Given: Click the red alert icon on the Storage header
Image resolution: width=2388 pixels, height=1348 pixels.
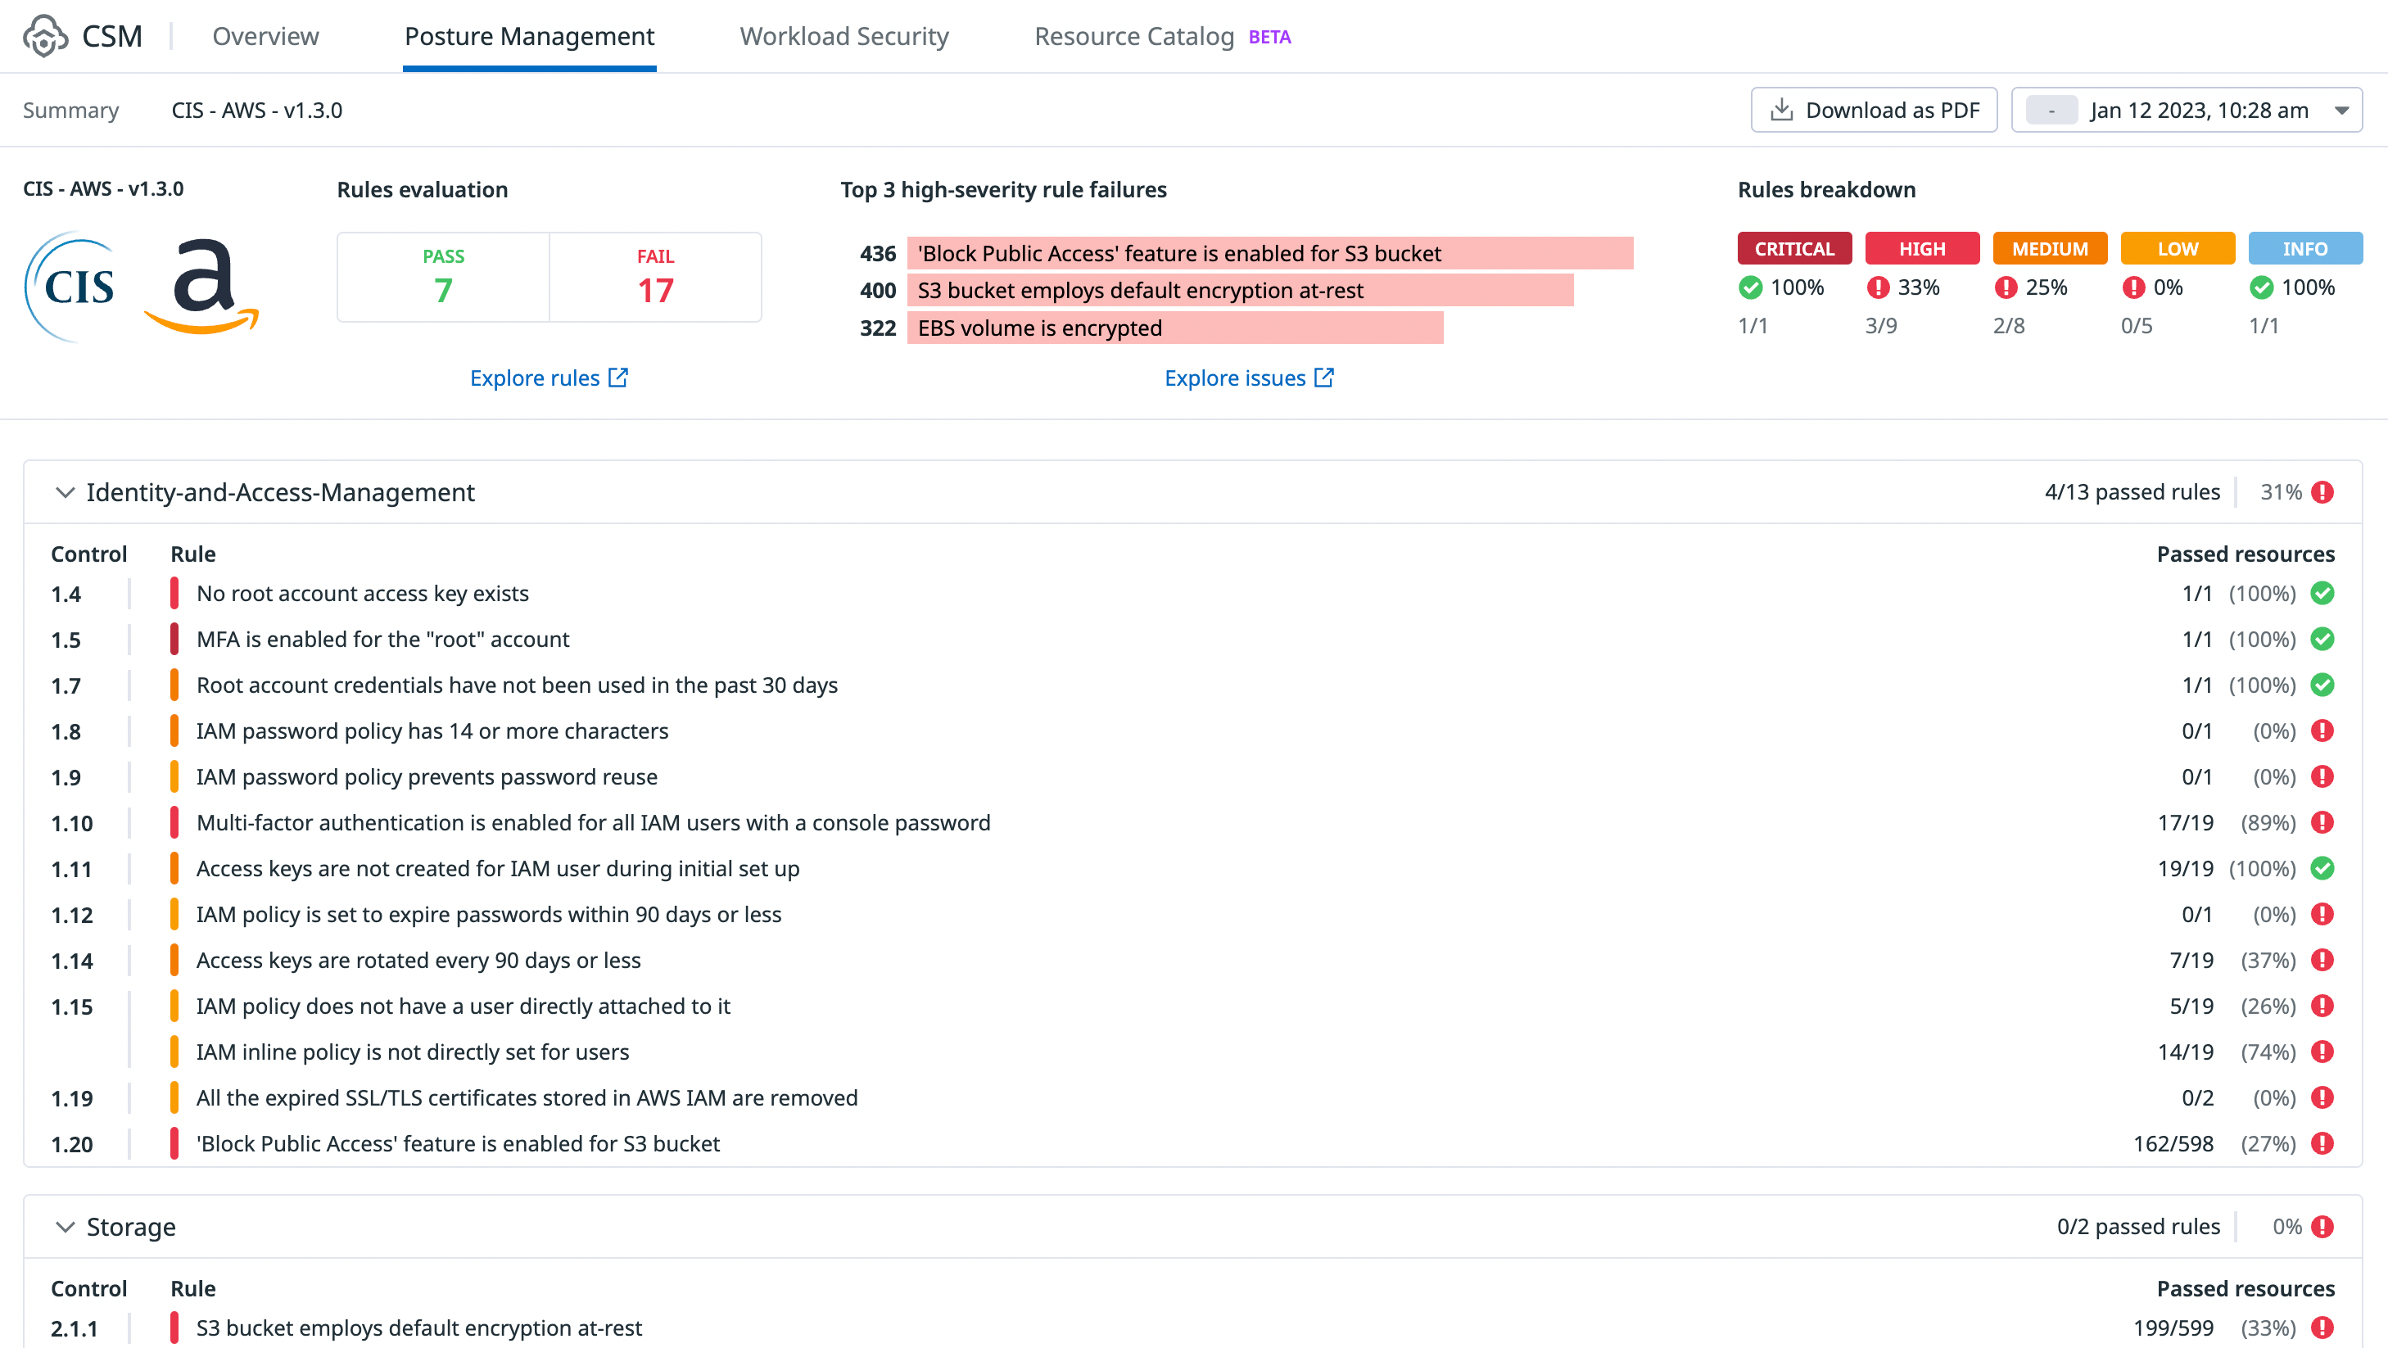Looking at the screenshot, I should pos(2322,1227).
